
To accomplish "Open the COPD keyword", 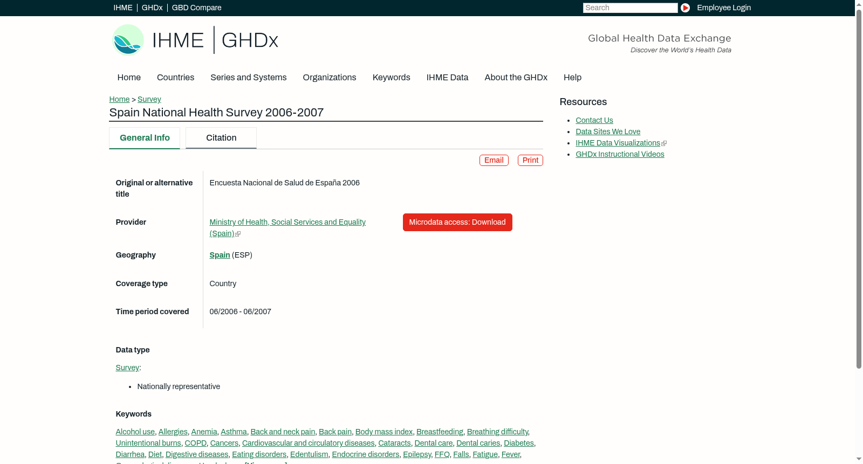I will 196,443.
